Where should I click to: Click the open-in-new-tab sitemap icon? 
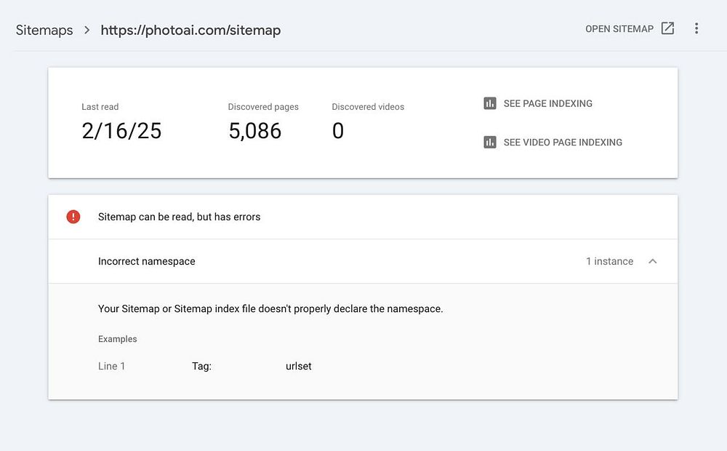(x=667, y=28)
